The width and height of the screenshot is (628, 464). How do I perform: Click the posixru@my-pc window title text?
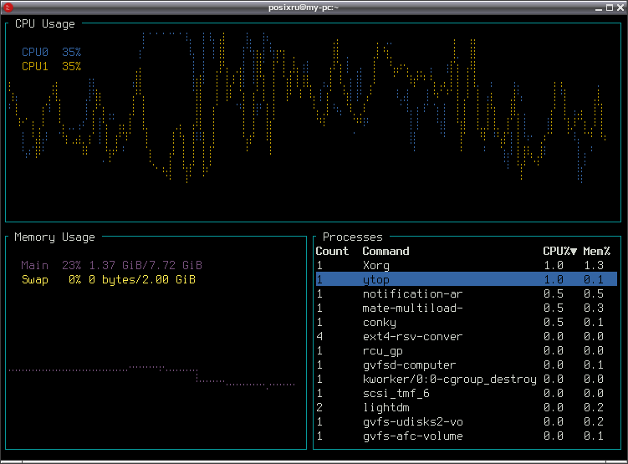(304, 8)
